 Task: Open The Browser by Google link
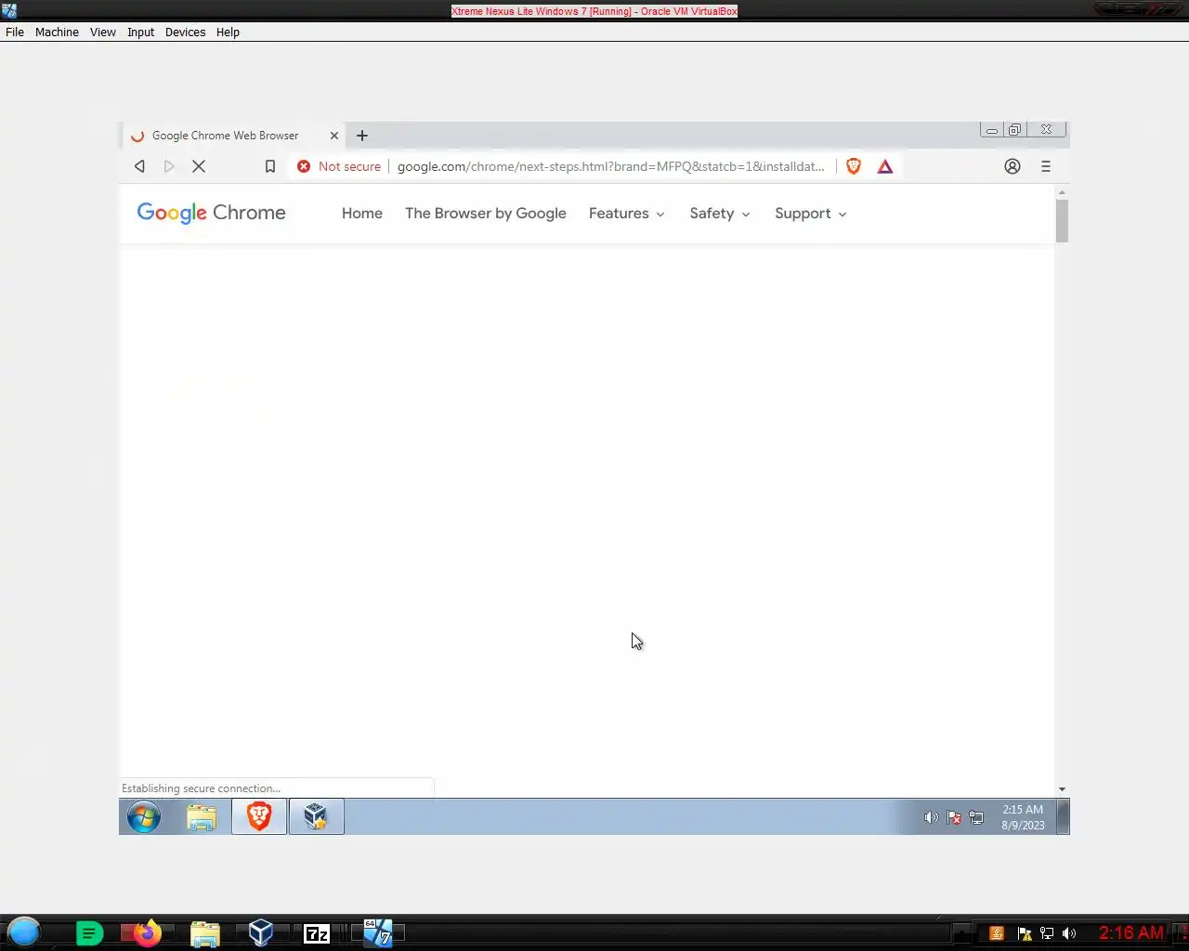486,214
